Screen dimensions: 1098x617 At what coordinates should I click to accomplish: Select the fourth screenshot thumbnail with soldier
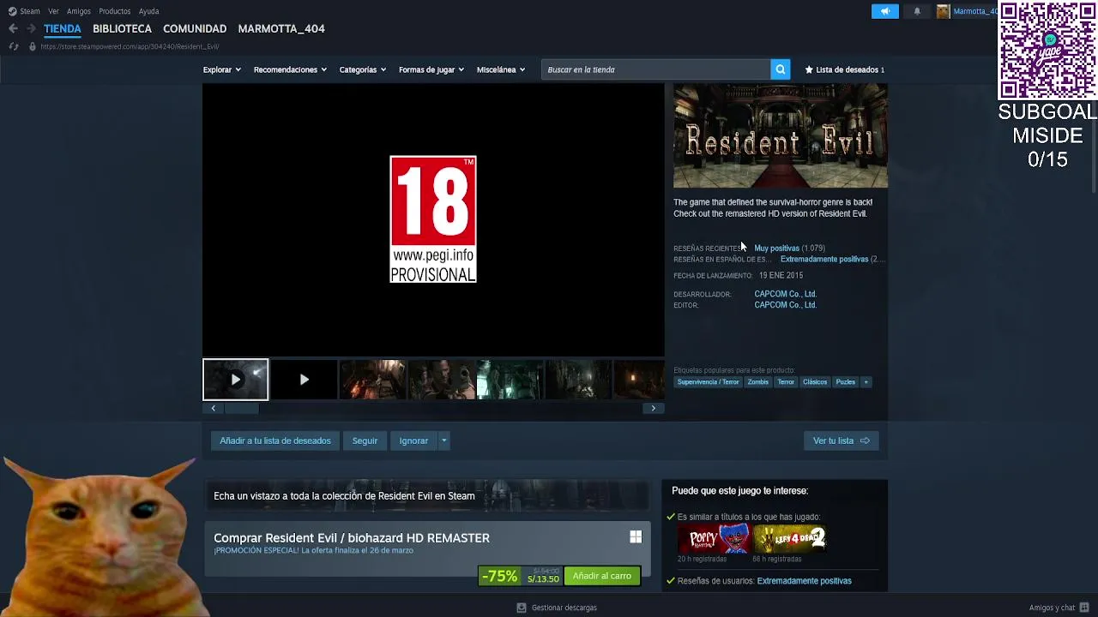tap(441, 380)
